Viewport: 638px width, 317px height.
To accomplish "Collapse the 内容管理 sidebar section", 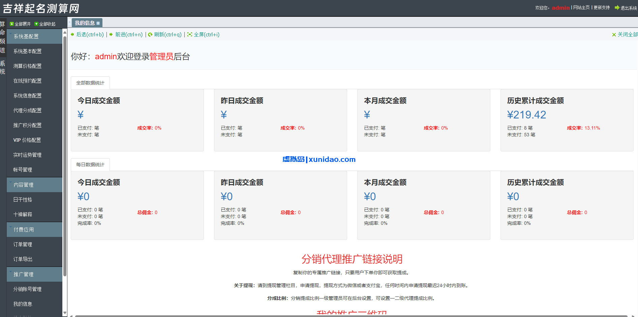I will [x=23, y=184].
